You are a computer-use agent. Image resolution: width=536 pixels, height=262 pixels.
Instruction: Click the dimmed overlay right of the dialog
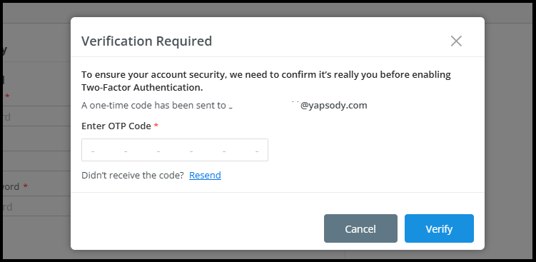pyautogui.click(x=509, y=137)
